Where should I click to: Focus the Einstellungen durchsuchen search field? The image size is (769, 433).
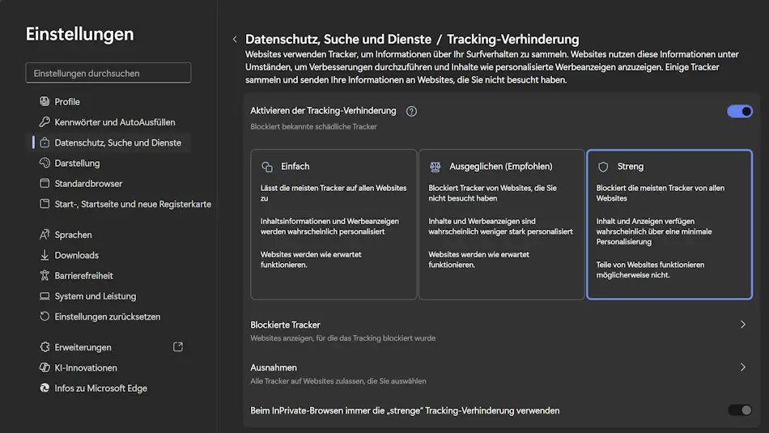coord(108,73)
